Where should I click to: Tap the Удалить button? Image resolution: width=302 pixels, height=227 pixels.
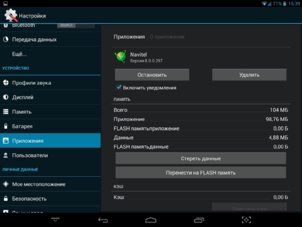coord(249,74)
